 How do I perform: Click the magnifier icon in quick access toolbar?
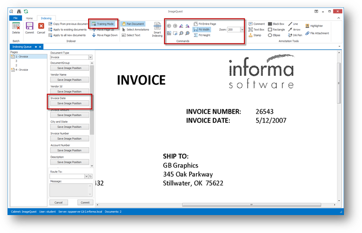coord(12,11)
